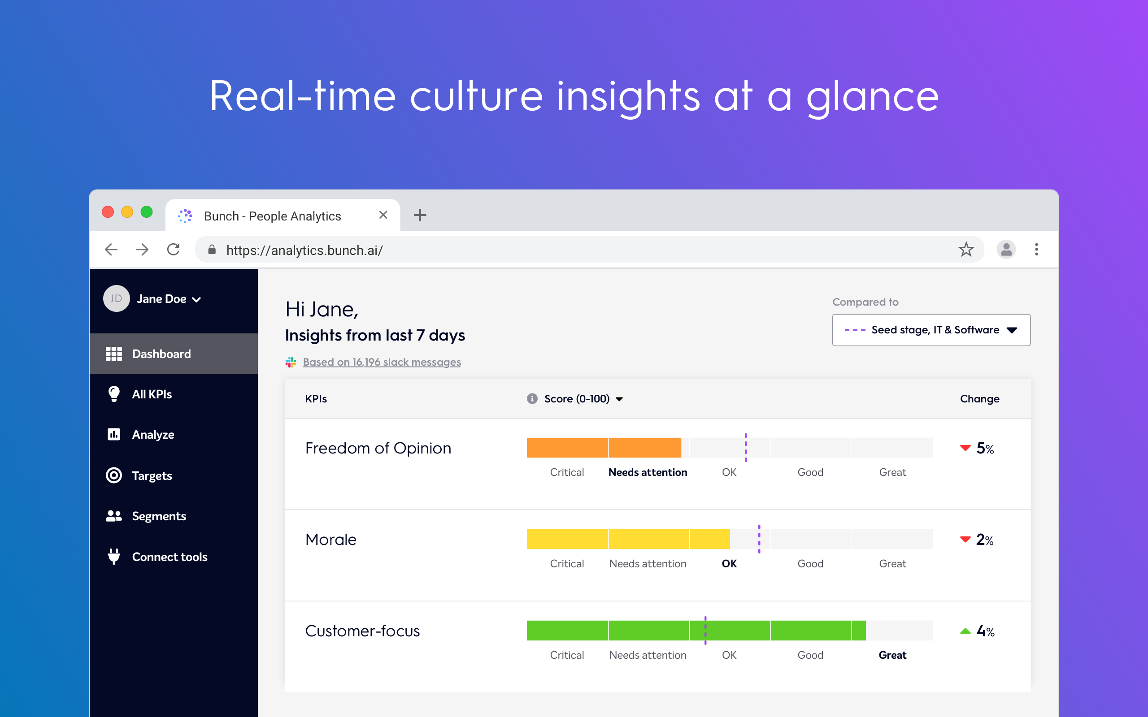Close the Bunch - People Analytics tab

[x=383, y=215]
